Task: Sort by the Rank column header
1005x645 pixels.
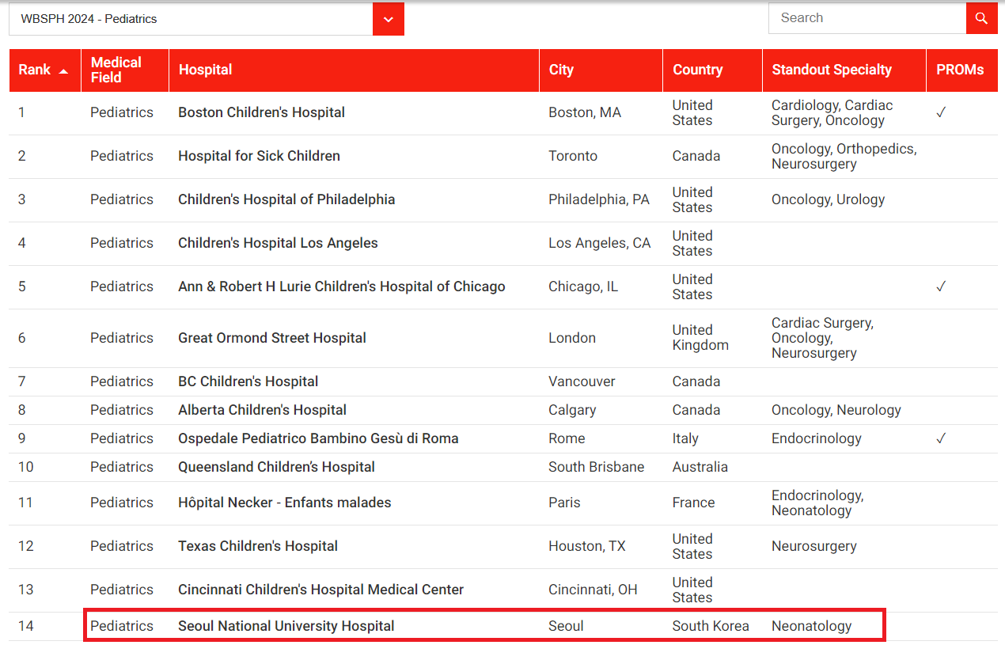Action: click(45, 70)
